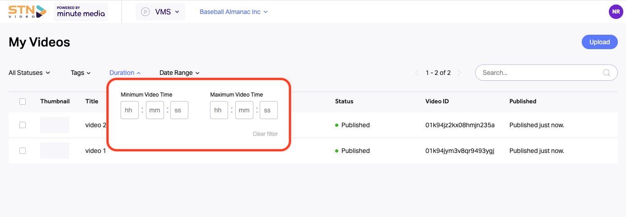Screen dimensions: 626x217
Task: Focus the minimum time mm field
Action: pos(155,110)
